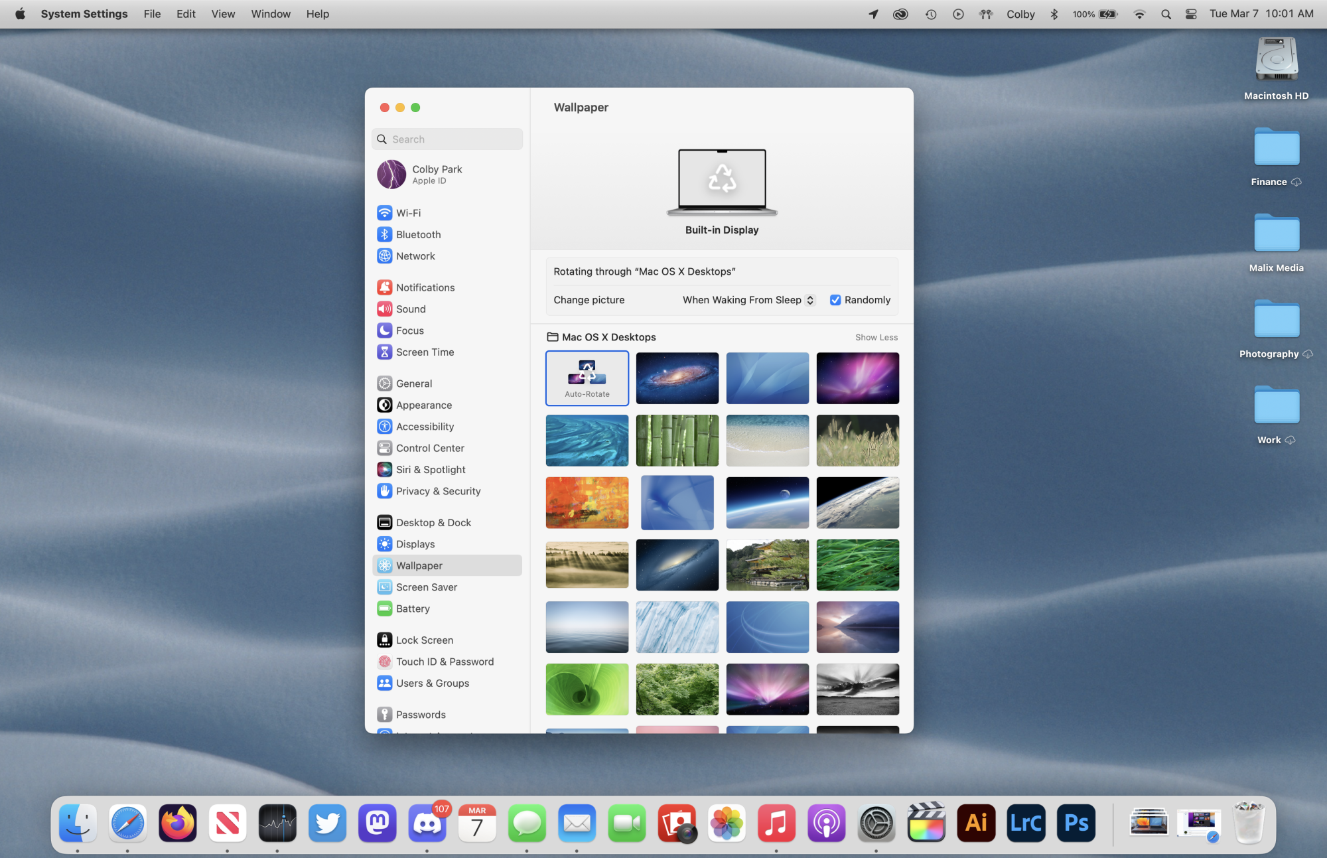
Task: Collapse the list with Show Less
Action: 876,337
